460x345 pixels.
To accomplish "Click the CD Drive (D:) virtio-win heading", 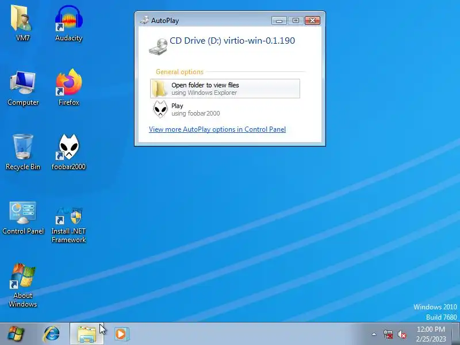I will [232, 40].
